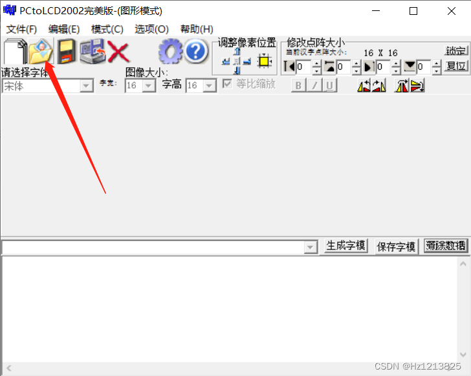Decrease the left margin spinner value
The image size is (471, 376).
coord(316,71)
